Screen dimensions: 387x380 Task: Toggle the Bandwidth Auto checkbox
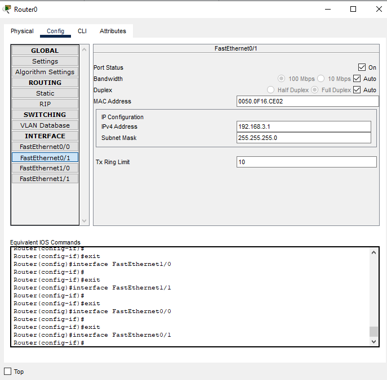(357, 79)
